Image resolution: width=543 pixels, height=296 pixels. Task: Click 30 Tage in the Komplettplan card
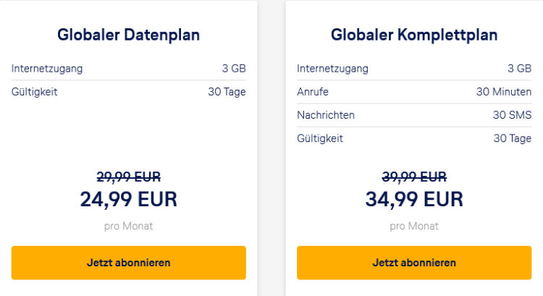pyautogui.click(x=512, y=138)
